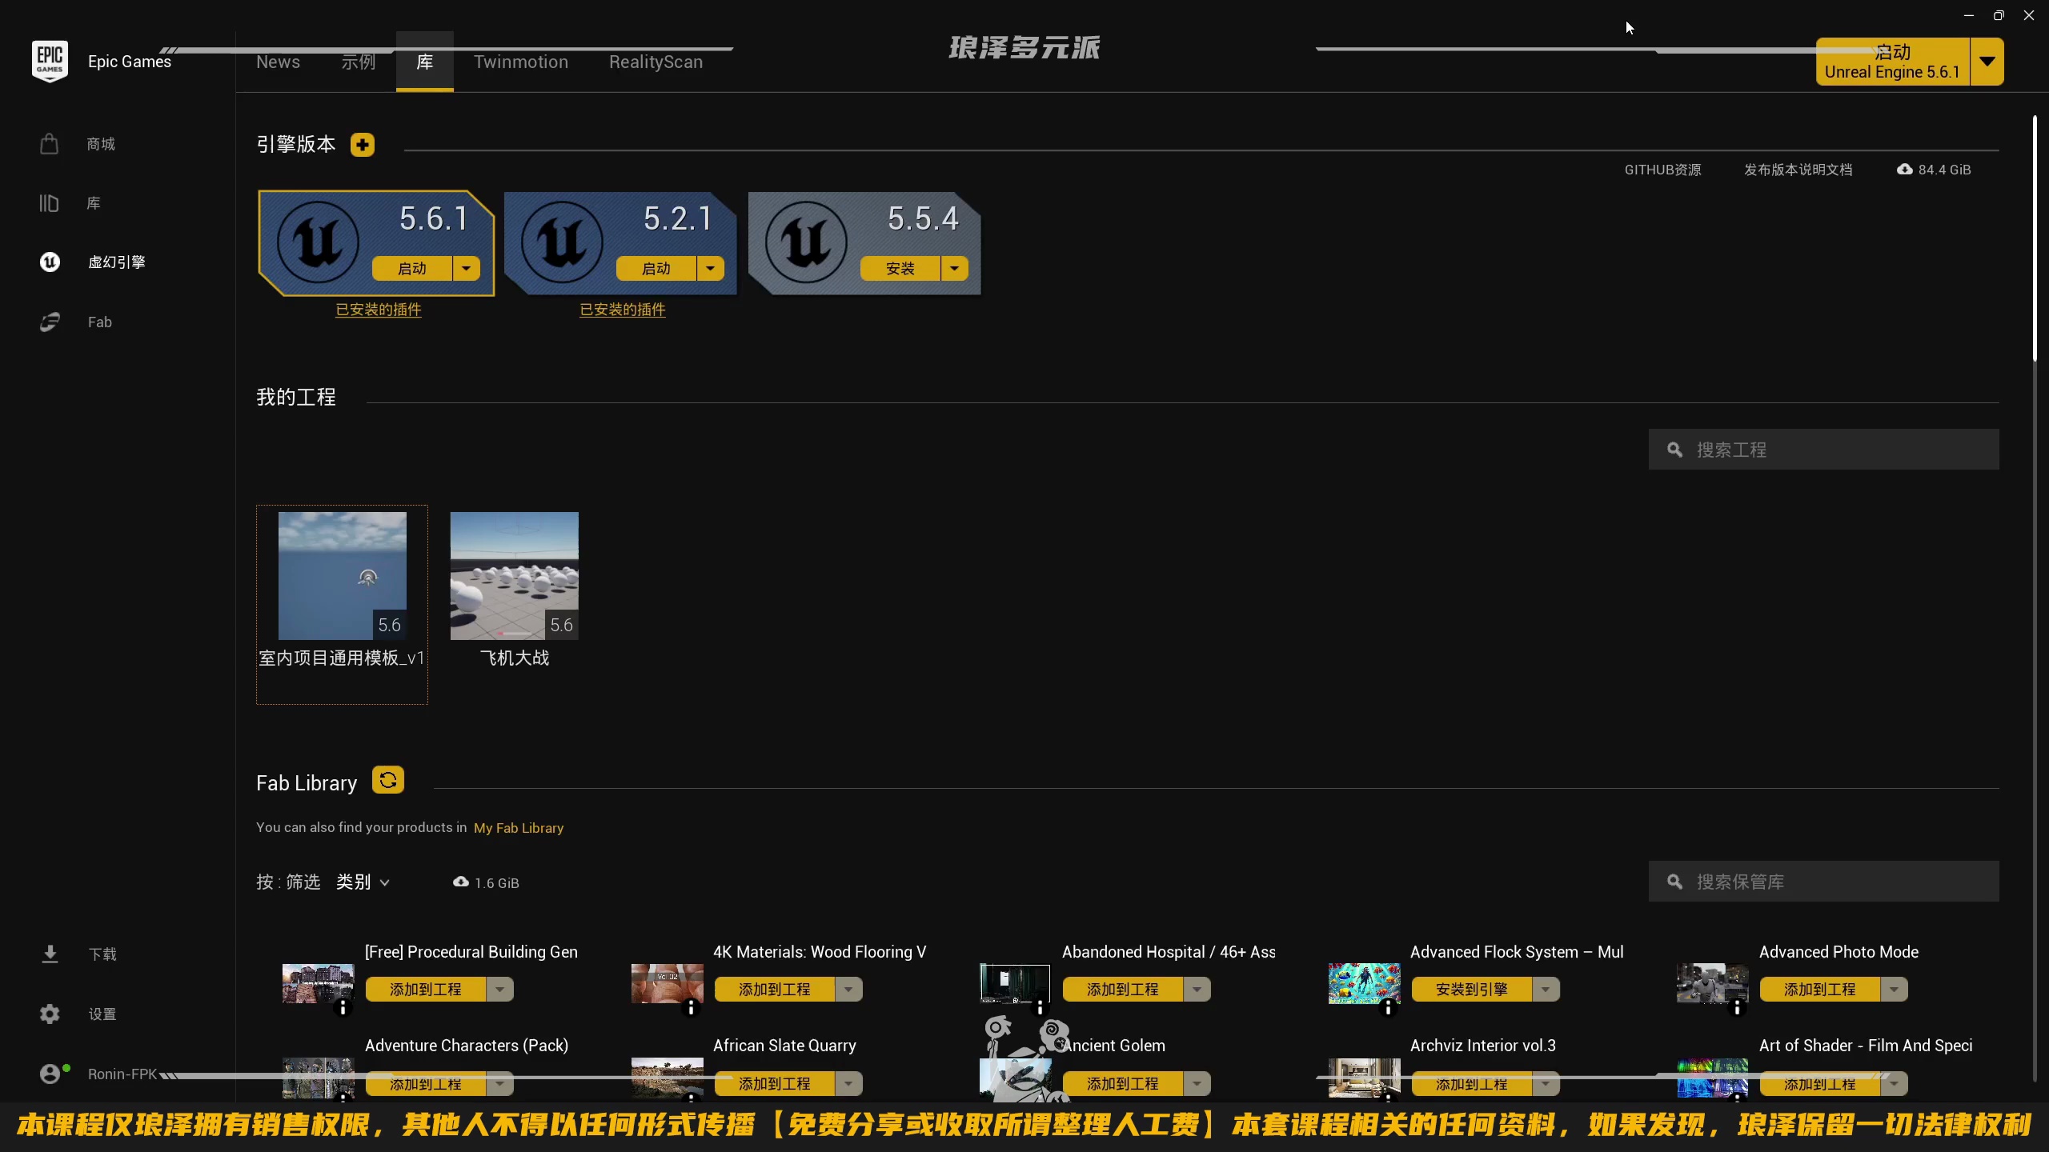Click the Ronin-FPK account avatar
2049x1152 pixels.
coord(50,1074)
